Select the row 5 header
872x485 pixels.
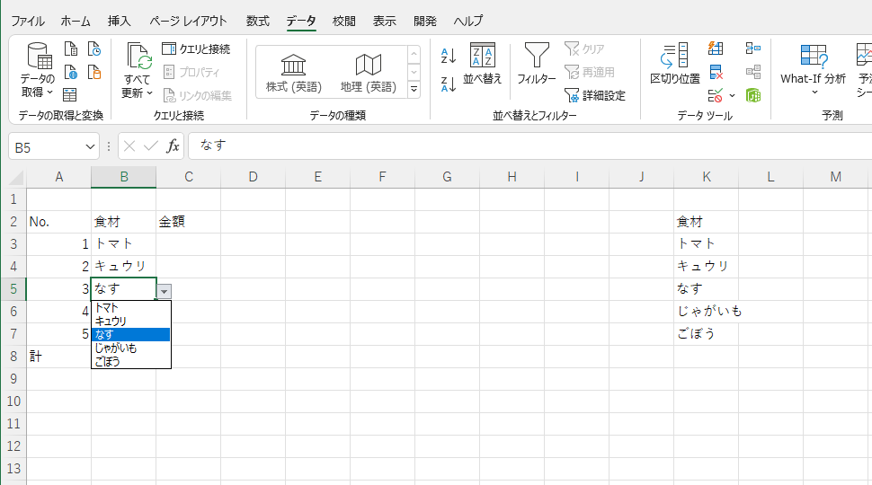(x=13, y=289)
